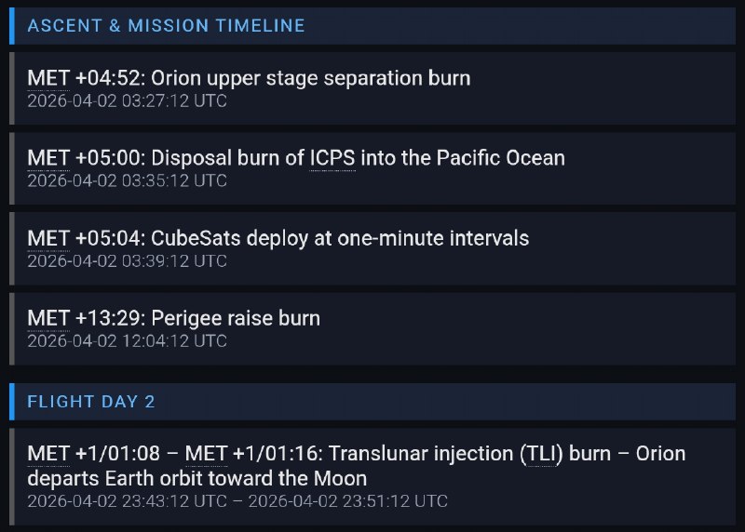Click first MET abbreviation before +1/01:08

(x=48, y=454)
